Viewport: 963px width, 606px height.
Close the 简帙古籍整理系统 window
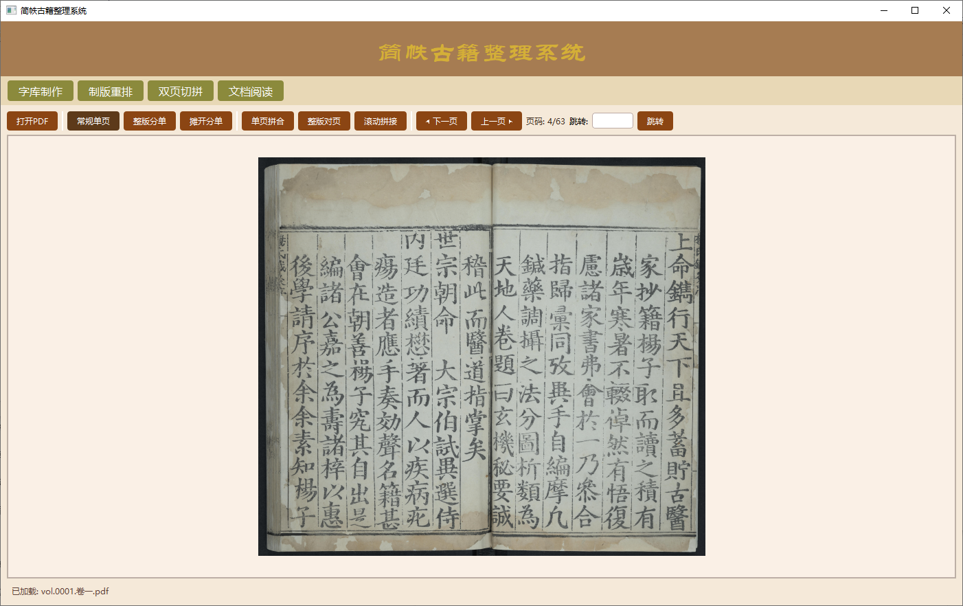pyautogui.click(x=947, y=10)
